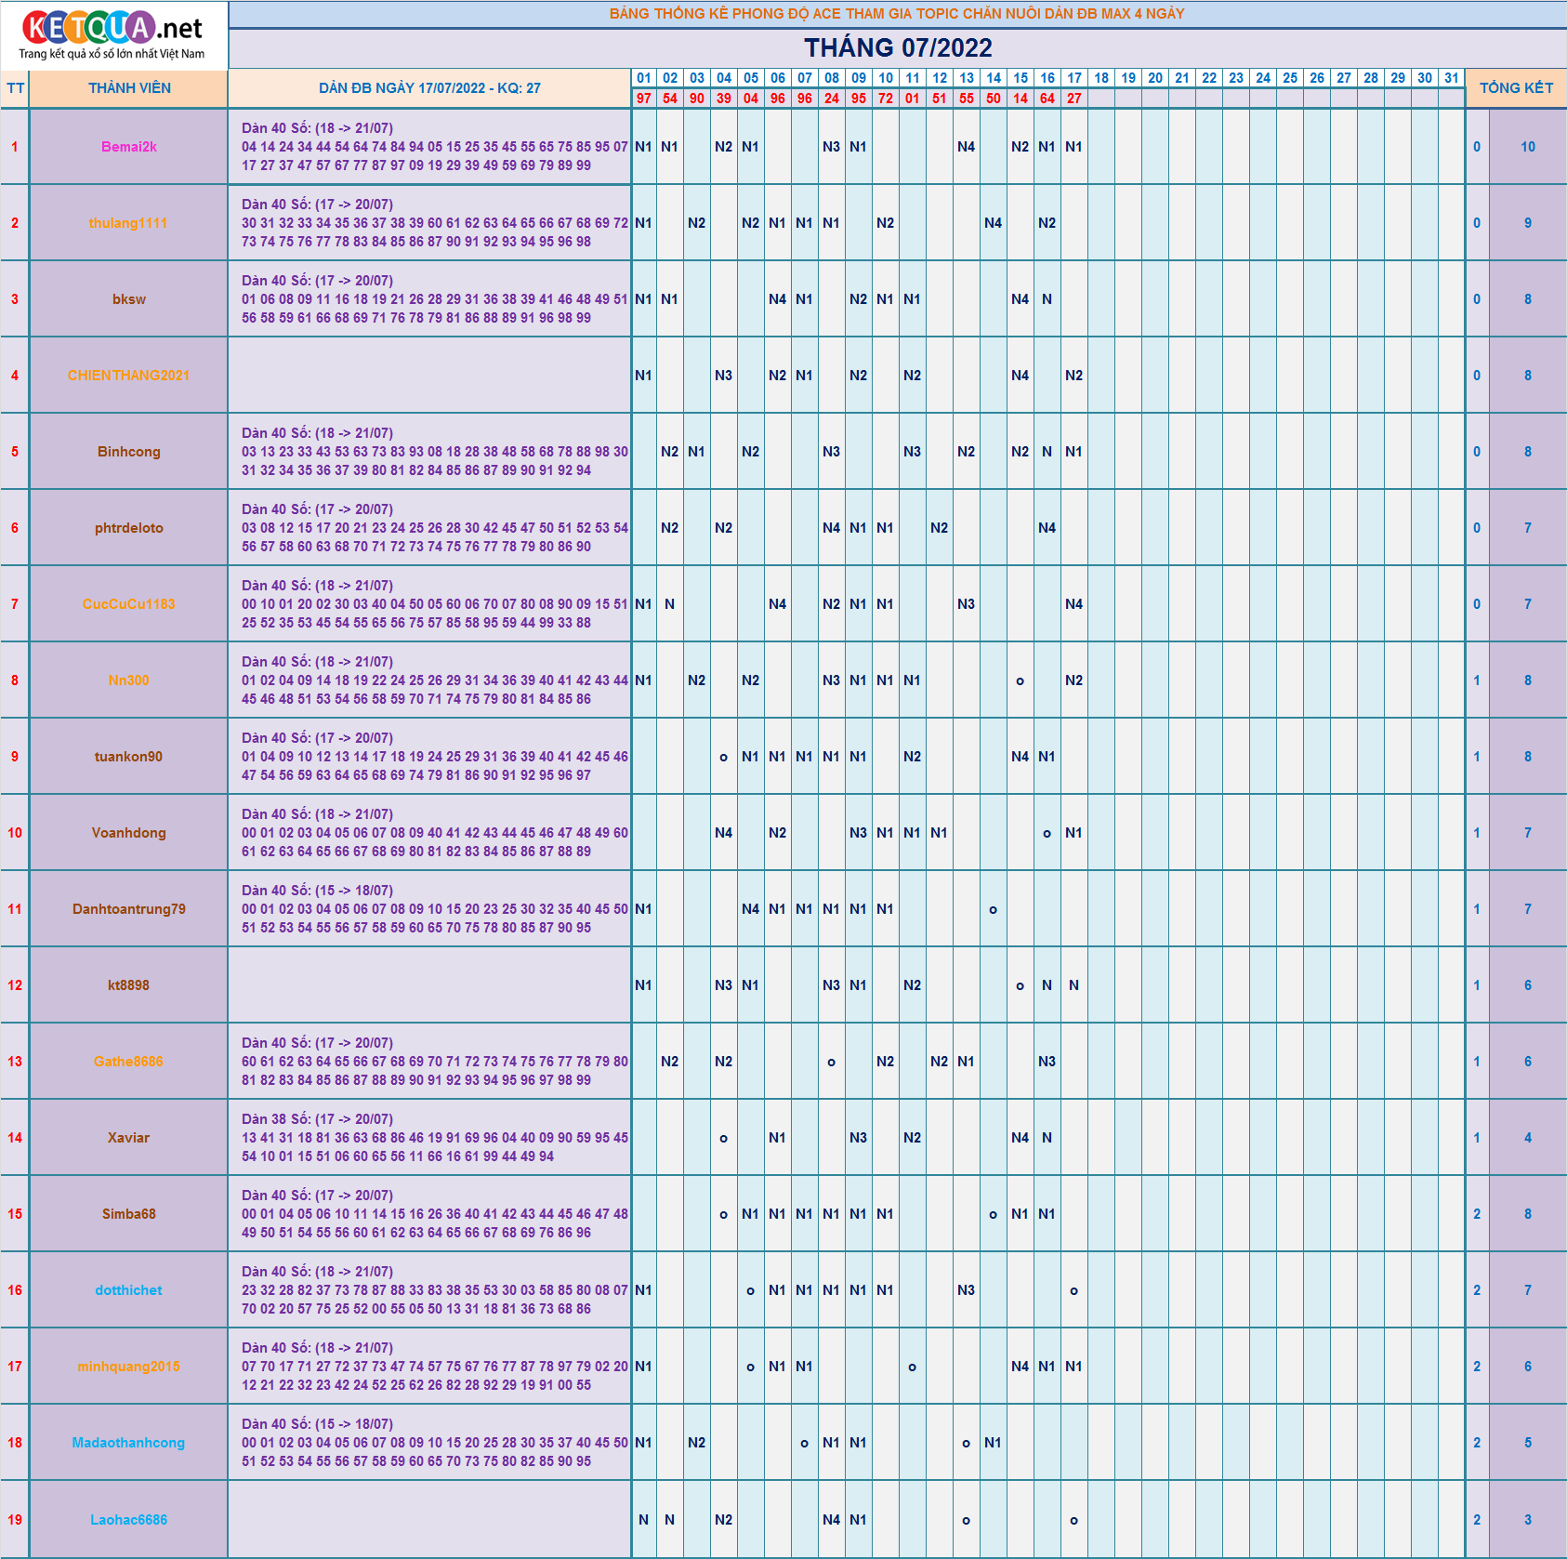Select day 31 column header

(1452, 78)
